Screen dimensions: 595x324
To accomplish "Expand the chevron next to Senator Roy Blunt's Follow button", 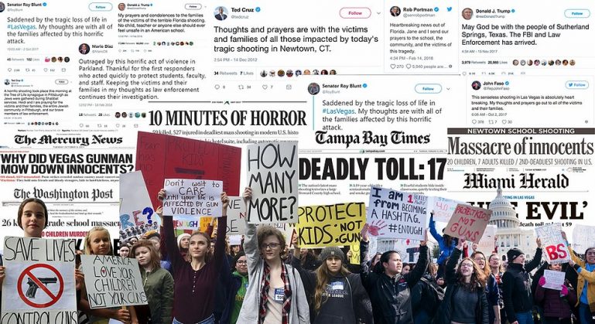I will [x=448, y=89].
